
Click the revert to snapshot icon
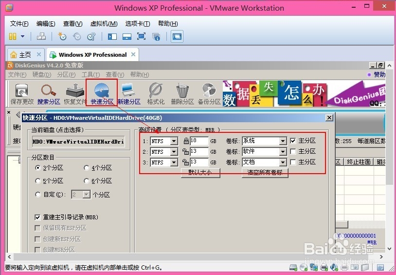click(77, 36)
